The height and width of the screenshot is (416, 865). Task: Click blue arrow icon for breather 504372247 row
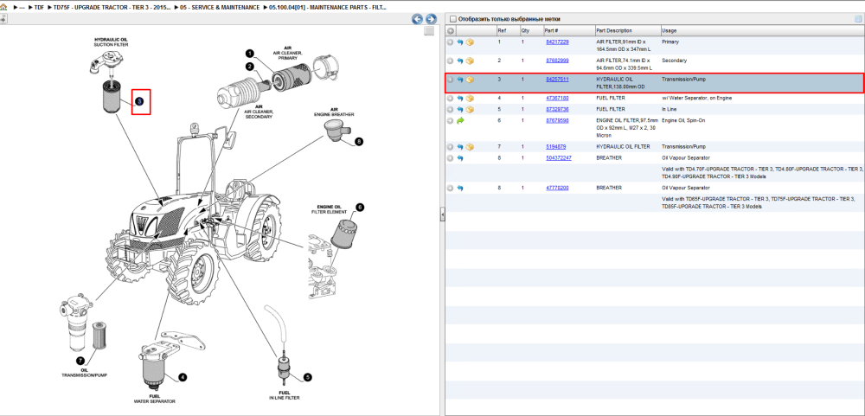point(460,158)
